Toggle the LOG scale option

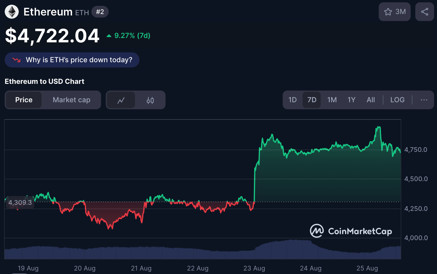[x=397, y=100]
